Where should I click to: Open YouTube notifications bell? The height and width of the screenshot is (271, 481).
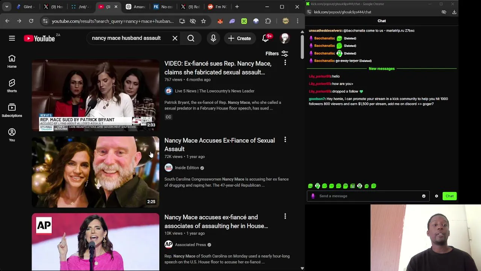[x=266, y=38]
